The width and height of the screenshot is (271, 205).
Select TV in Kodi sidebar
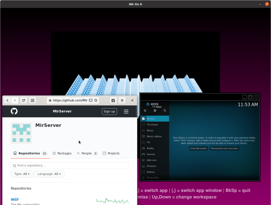(155, 142)
